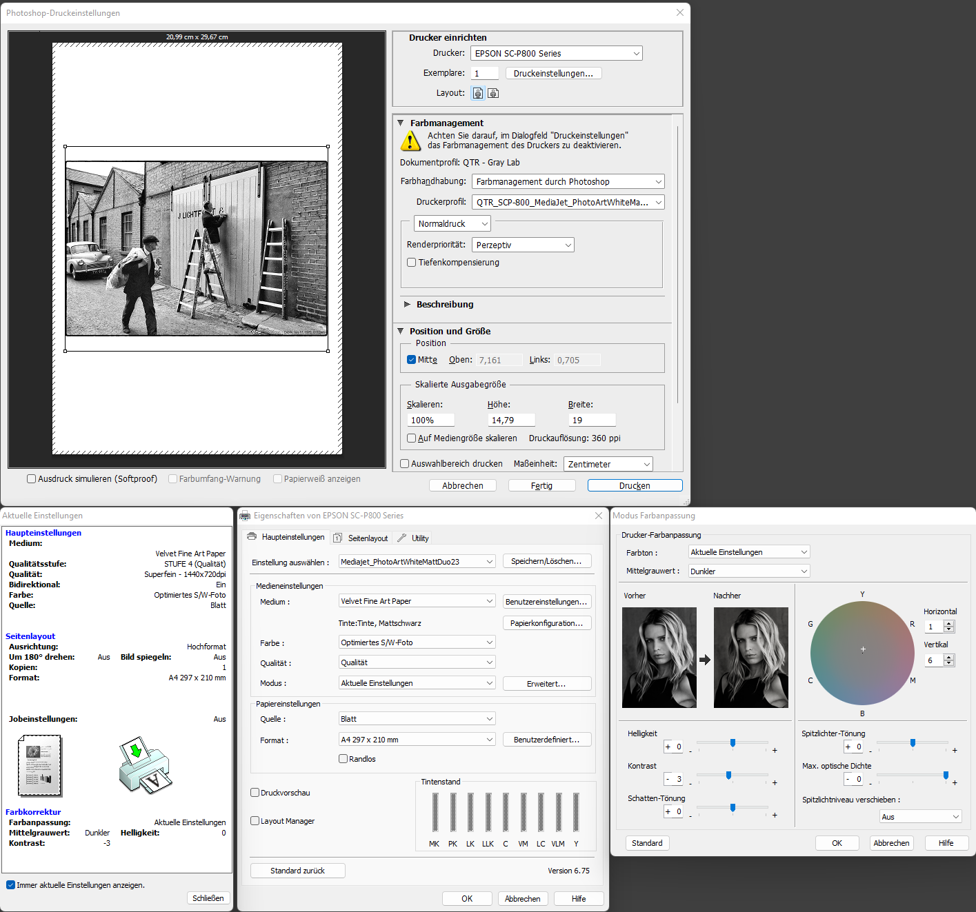Click the minus icon next to Kontrast slider

(690, 783)
